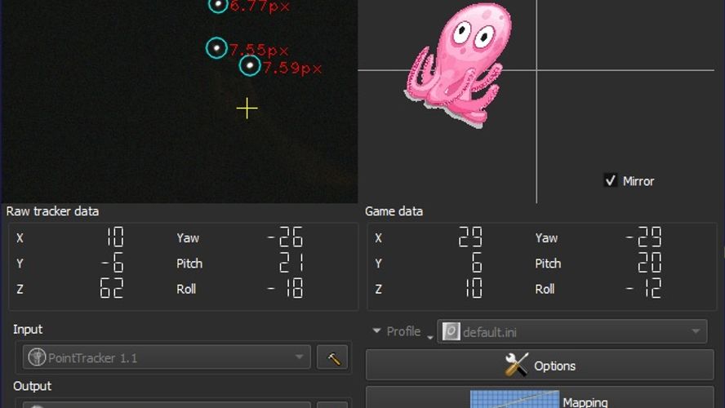Image resolution: width=725 pixels, height=408 pixels.
Task: Click the blue curve graph Mapping icon
Action: 514,399
